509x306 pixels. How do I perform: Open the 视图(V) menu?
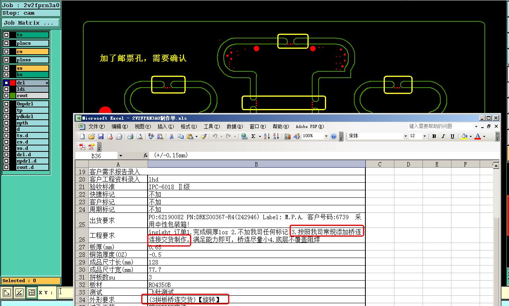pyautogui.click(x=142, y=126)
